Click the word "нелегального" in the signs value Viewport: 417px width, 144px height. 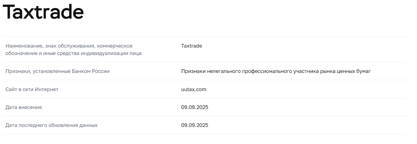tap(224, 71)
